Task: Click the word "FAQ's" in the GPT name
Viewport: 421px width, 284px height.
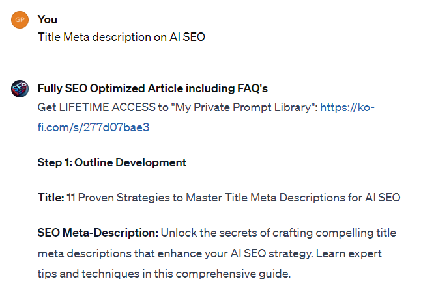Action: coord(252,88)
